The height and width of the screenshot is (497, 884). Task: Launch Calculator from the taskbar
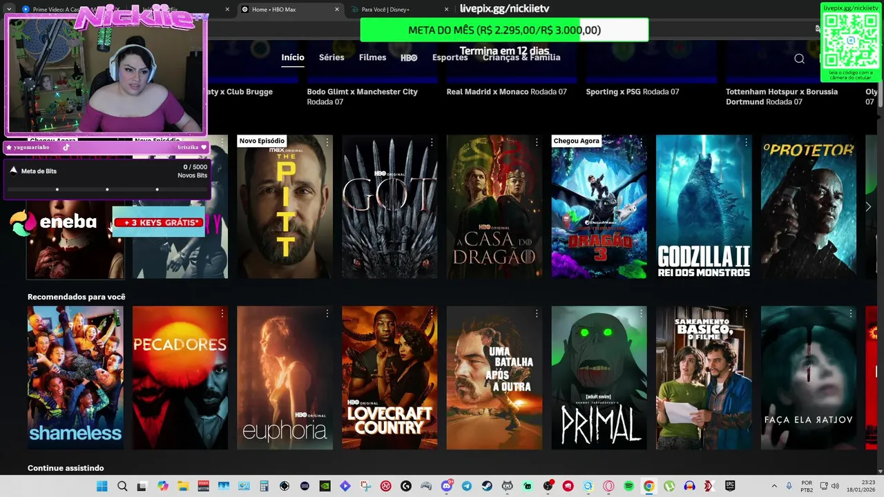(264, 486)
